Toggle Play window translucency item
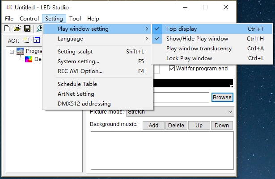275x179 pixels. tap(212, 49)
